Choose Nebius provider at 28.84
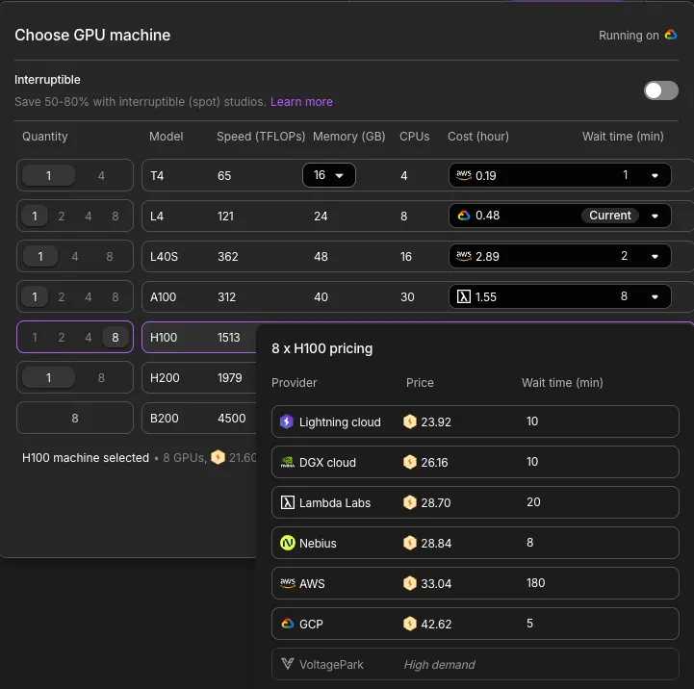Viewport: 694px width, 689px height. click(x=475, y=543)
